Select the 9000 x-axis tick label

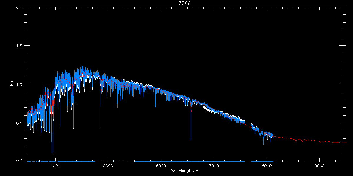pos(320,166)
